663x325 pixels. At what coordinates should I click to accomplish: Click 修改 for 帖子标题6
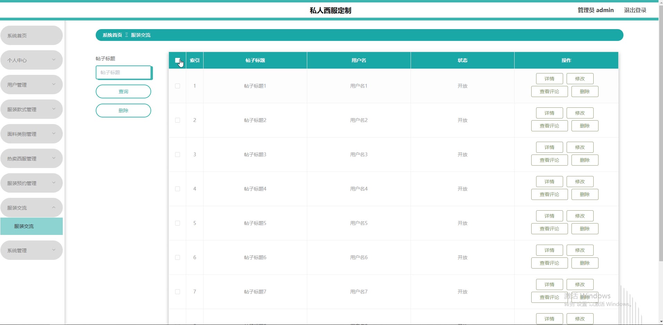(580, 250)
